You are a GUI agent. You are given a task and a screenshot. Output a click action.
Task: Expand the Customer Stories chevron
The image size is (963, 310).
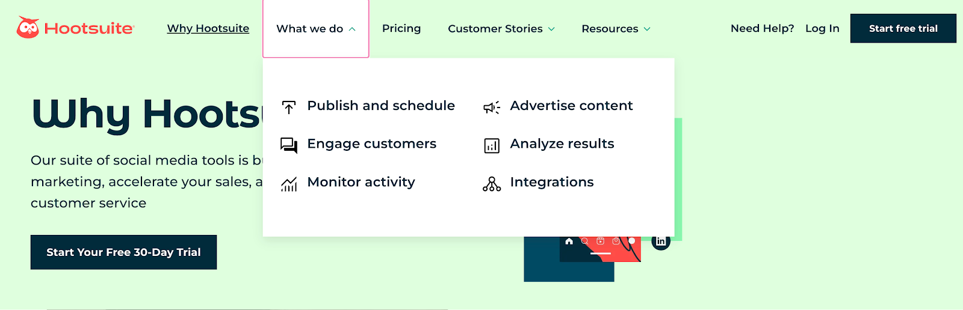click(551, 29)
